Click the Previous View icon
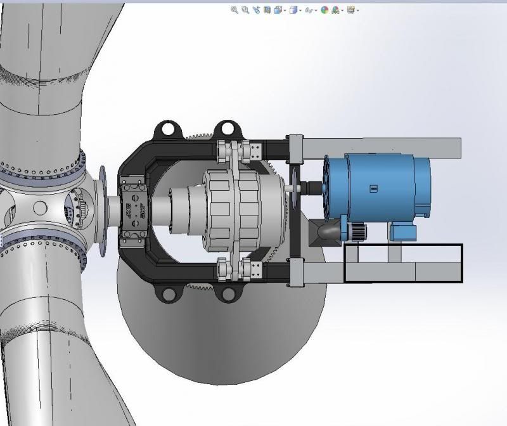 click(x=256, y=10)
